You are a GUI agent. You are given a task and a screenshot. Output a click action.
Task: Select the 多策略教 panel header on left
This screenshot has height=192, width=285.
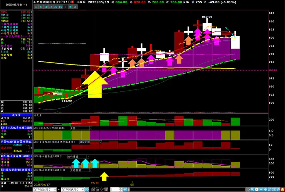point(16,141)
